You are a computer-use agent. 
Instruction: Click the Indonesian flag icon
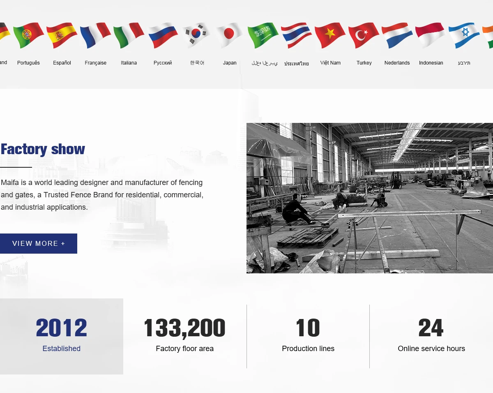tap(430, 35)
